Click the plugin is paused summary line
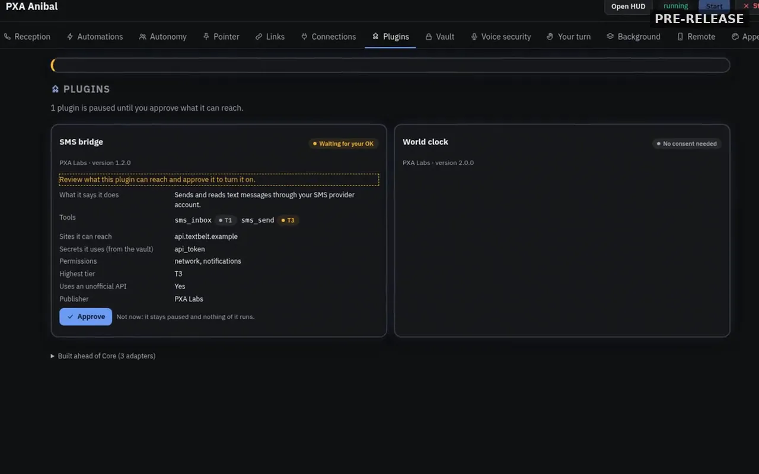The width and height of the screenshot is (759, 474). [x=147, y=108]
